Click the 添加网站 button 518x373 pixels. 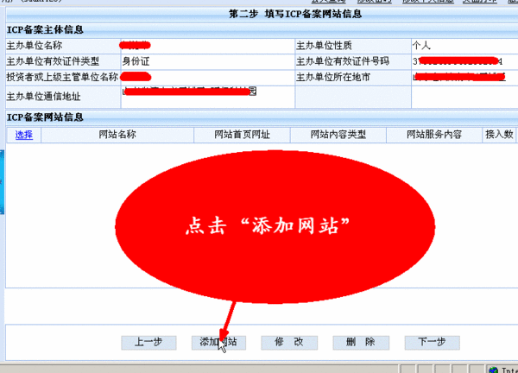218,343
